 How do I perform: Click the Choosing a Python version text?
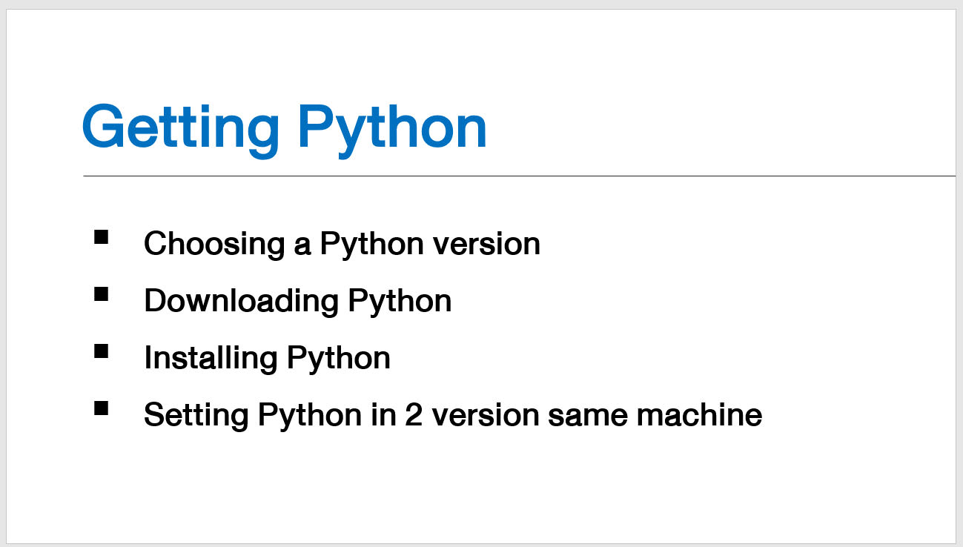coord(342,244)
